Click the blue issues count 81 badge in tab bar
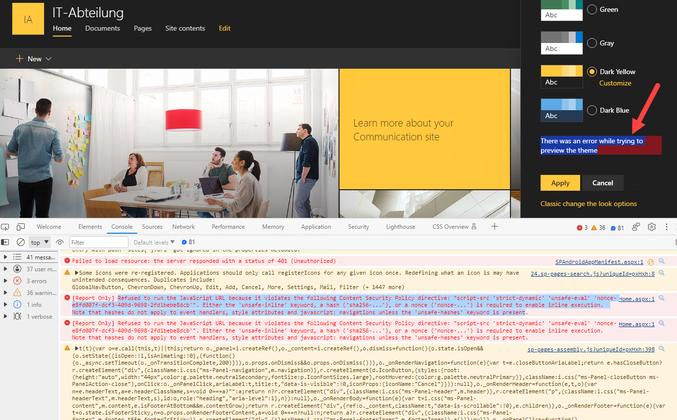The height and width of the screenshot is (420, 677). [618, 228]
